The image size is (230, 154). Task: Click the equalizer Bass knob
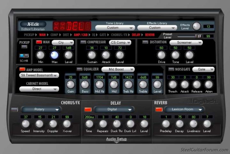coord(85,84)
